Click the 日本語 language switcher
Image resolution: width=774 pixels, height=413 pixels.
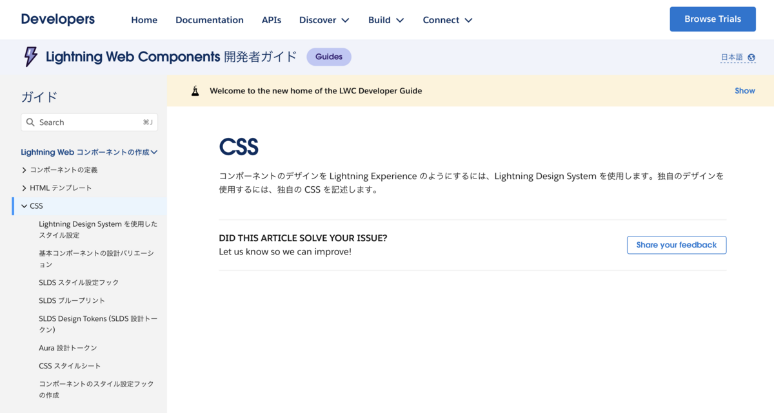(x=732, y=57)
